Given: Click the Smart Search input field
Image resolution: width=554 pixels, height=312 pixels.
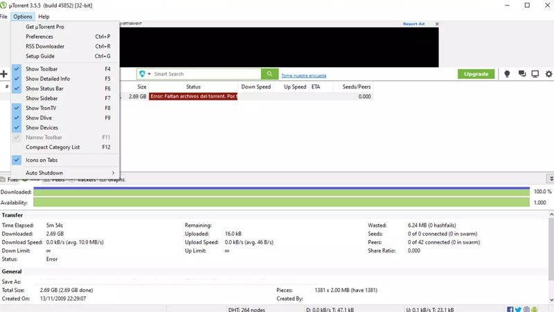Looking at the screenshot, I should click(206, 74).
